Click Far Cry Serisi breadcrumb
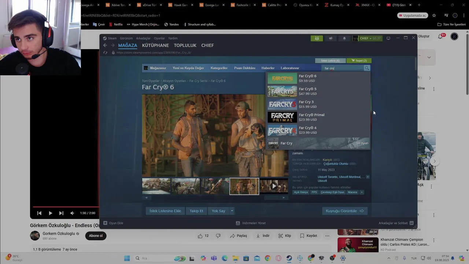 [198, 81]
